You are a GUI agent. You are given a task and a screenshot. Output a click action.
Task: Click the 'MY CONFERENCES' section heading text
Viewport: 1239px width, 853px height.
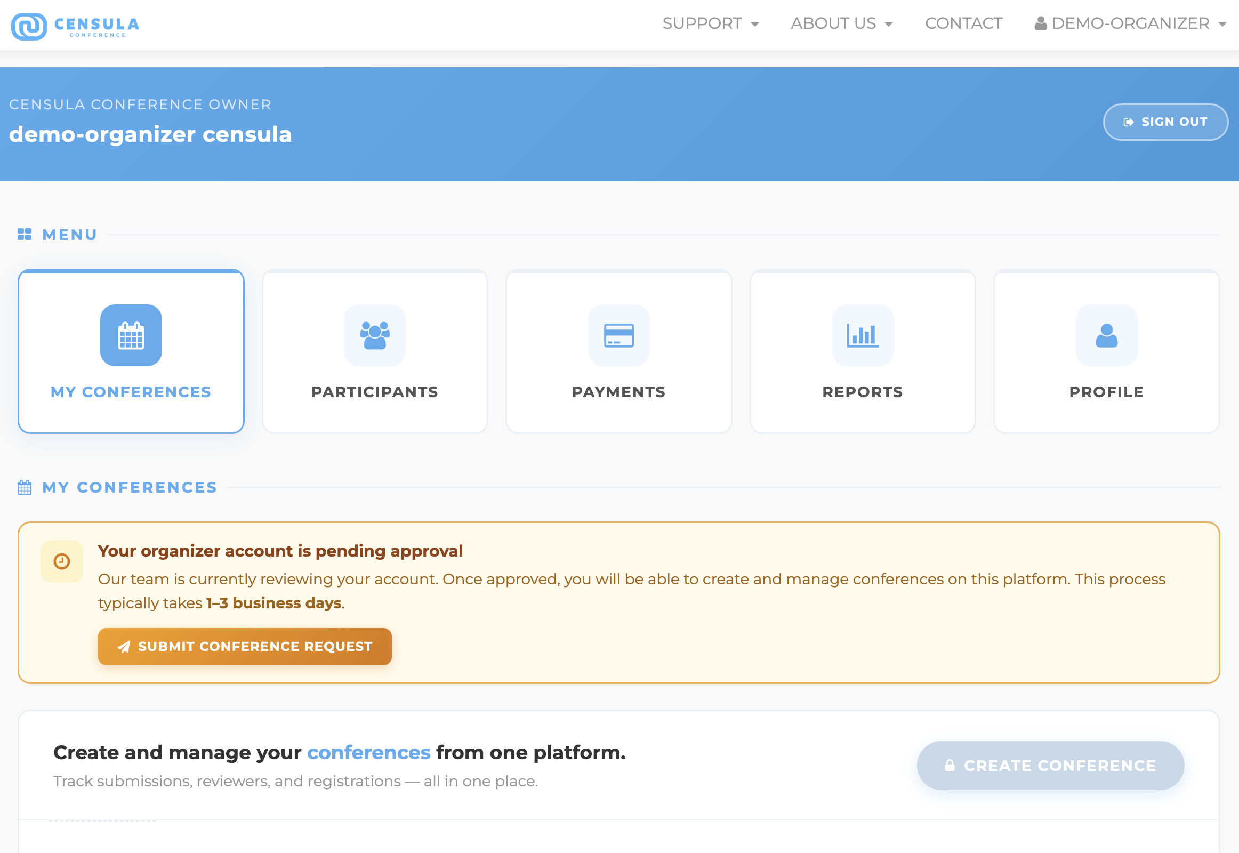coord(130,487)
